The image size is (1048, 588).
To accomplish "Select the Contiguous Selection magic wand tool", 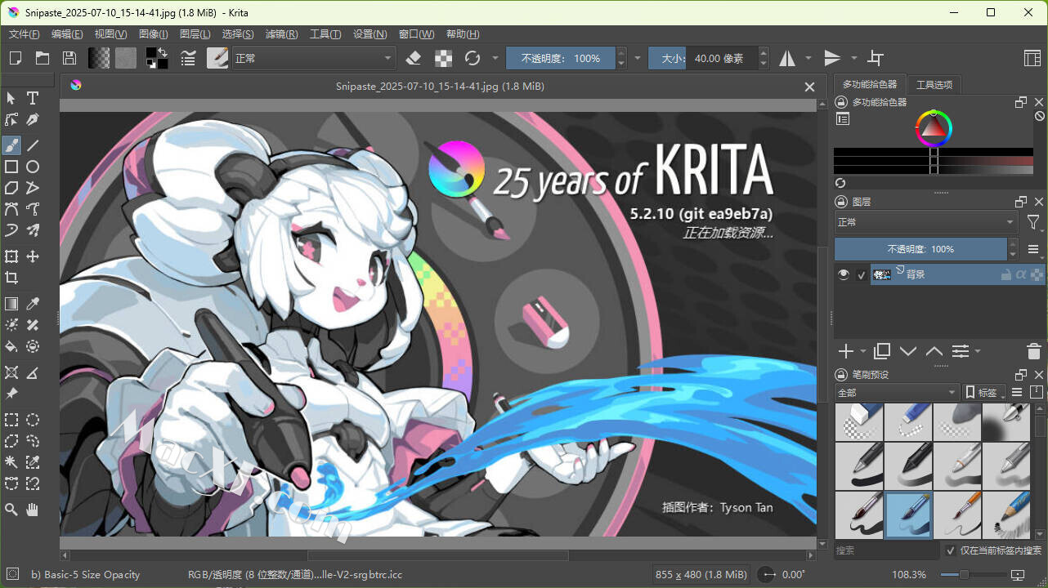I will (11, 462).
